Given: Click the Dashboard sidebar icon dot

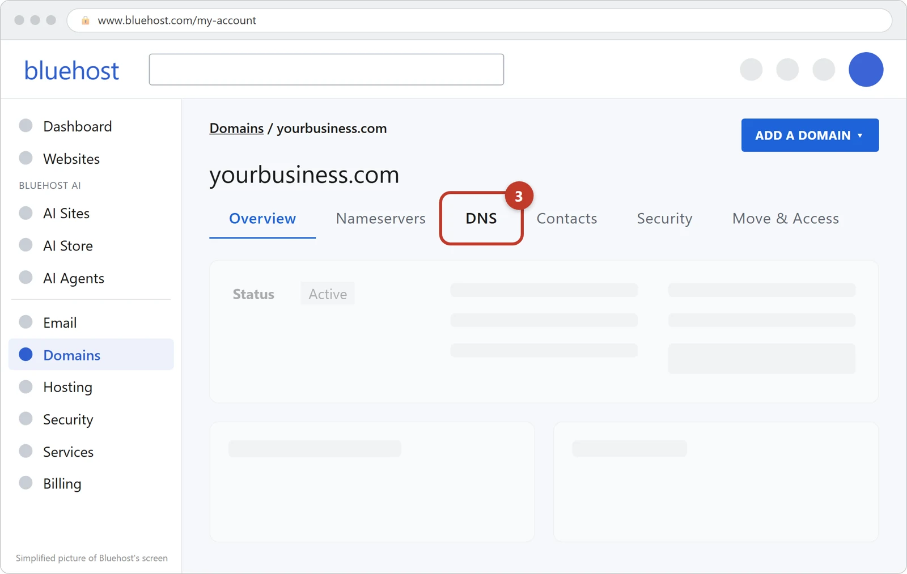Looking at the screenshot, I should (x=26, y=125).
